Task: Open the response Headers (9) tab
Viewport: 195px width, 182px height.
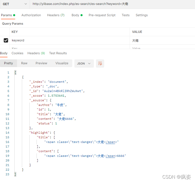Action: (36, 53)
